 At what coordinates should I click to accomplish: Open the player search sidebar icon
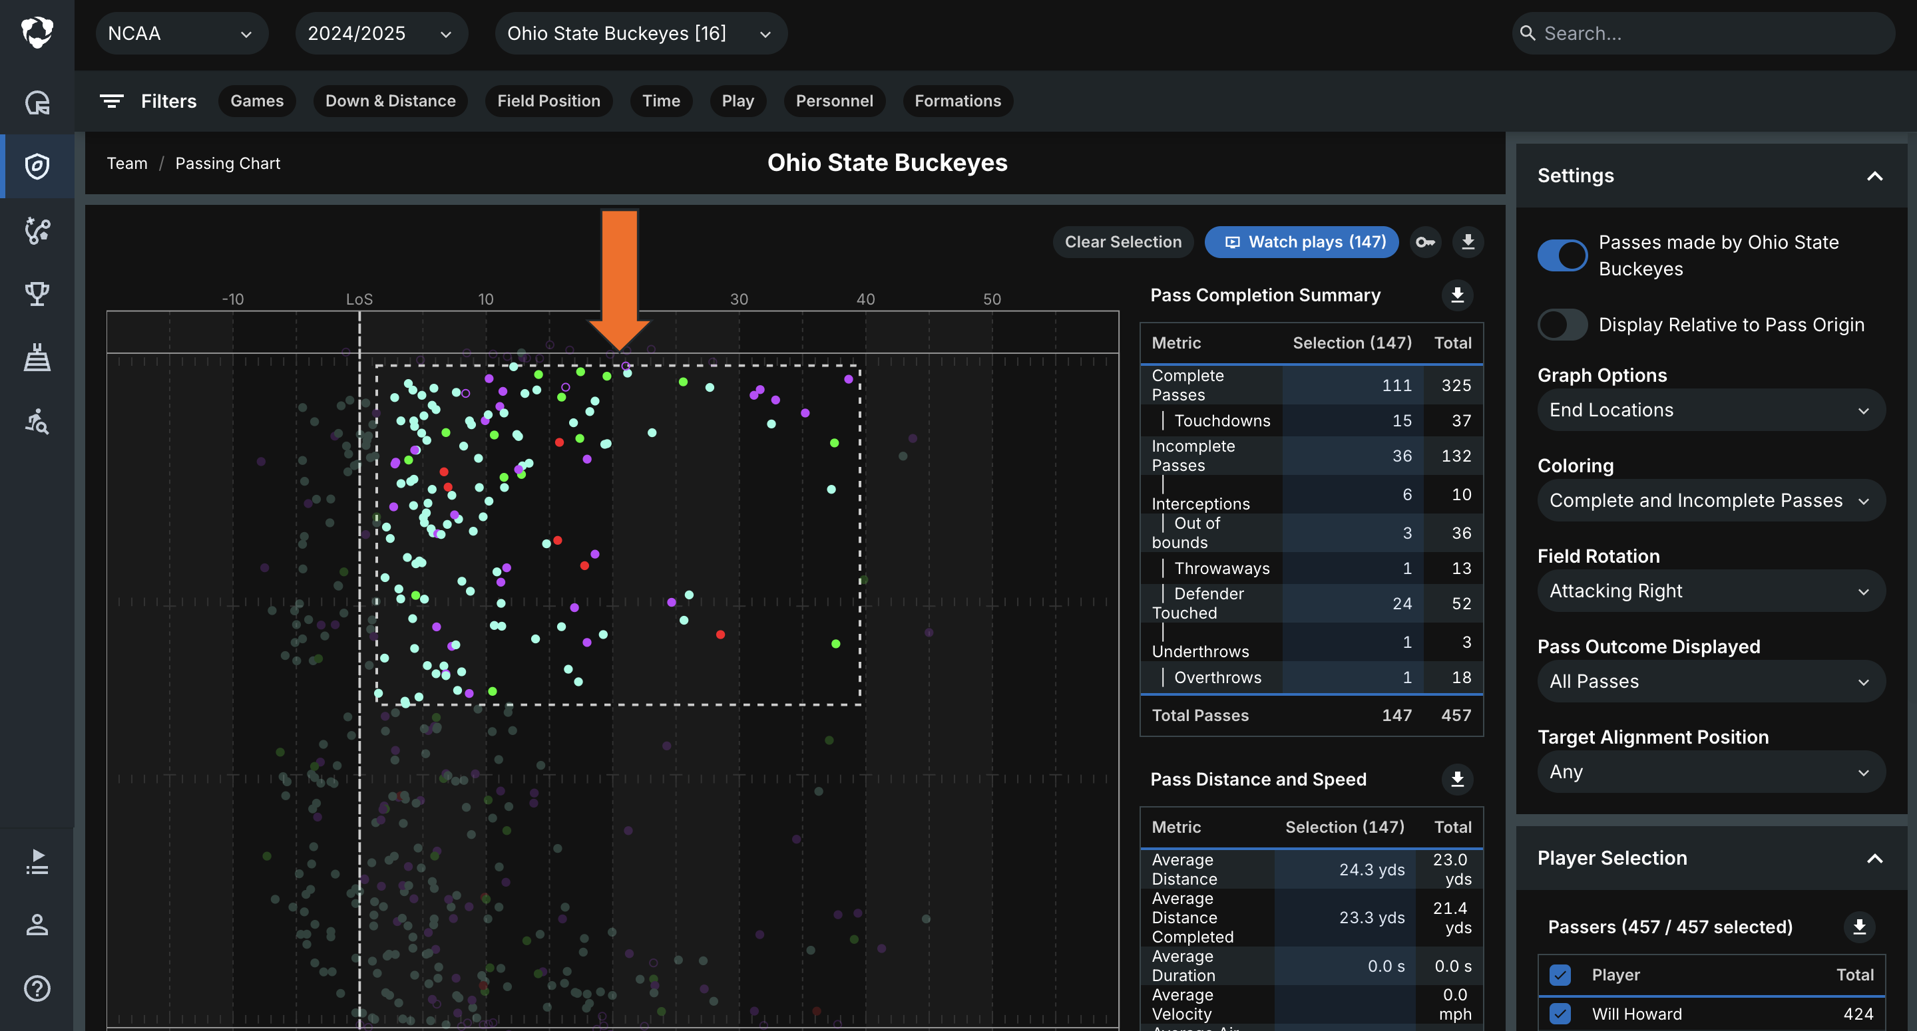[37, 422]
